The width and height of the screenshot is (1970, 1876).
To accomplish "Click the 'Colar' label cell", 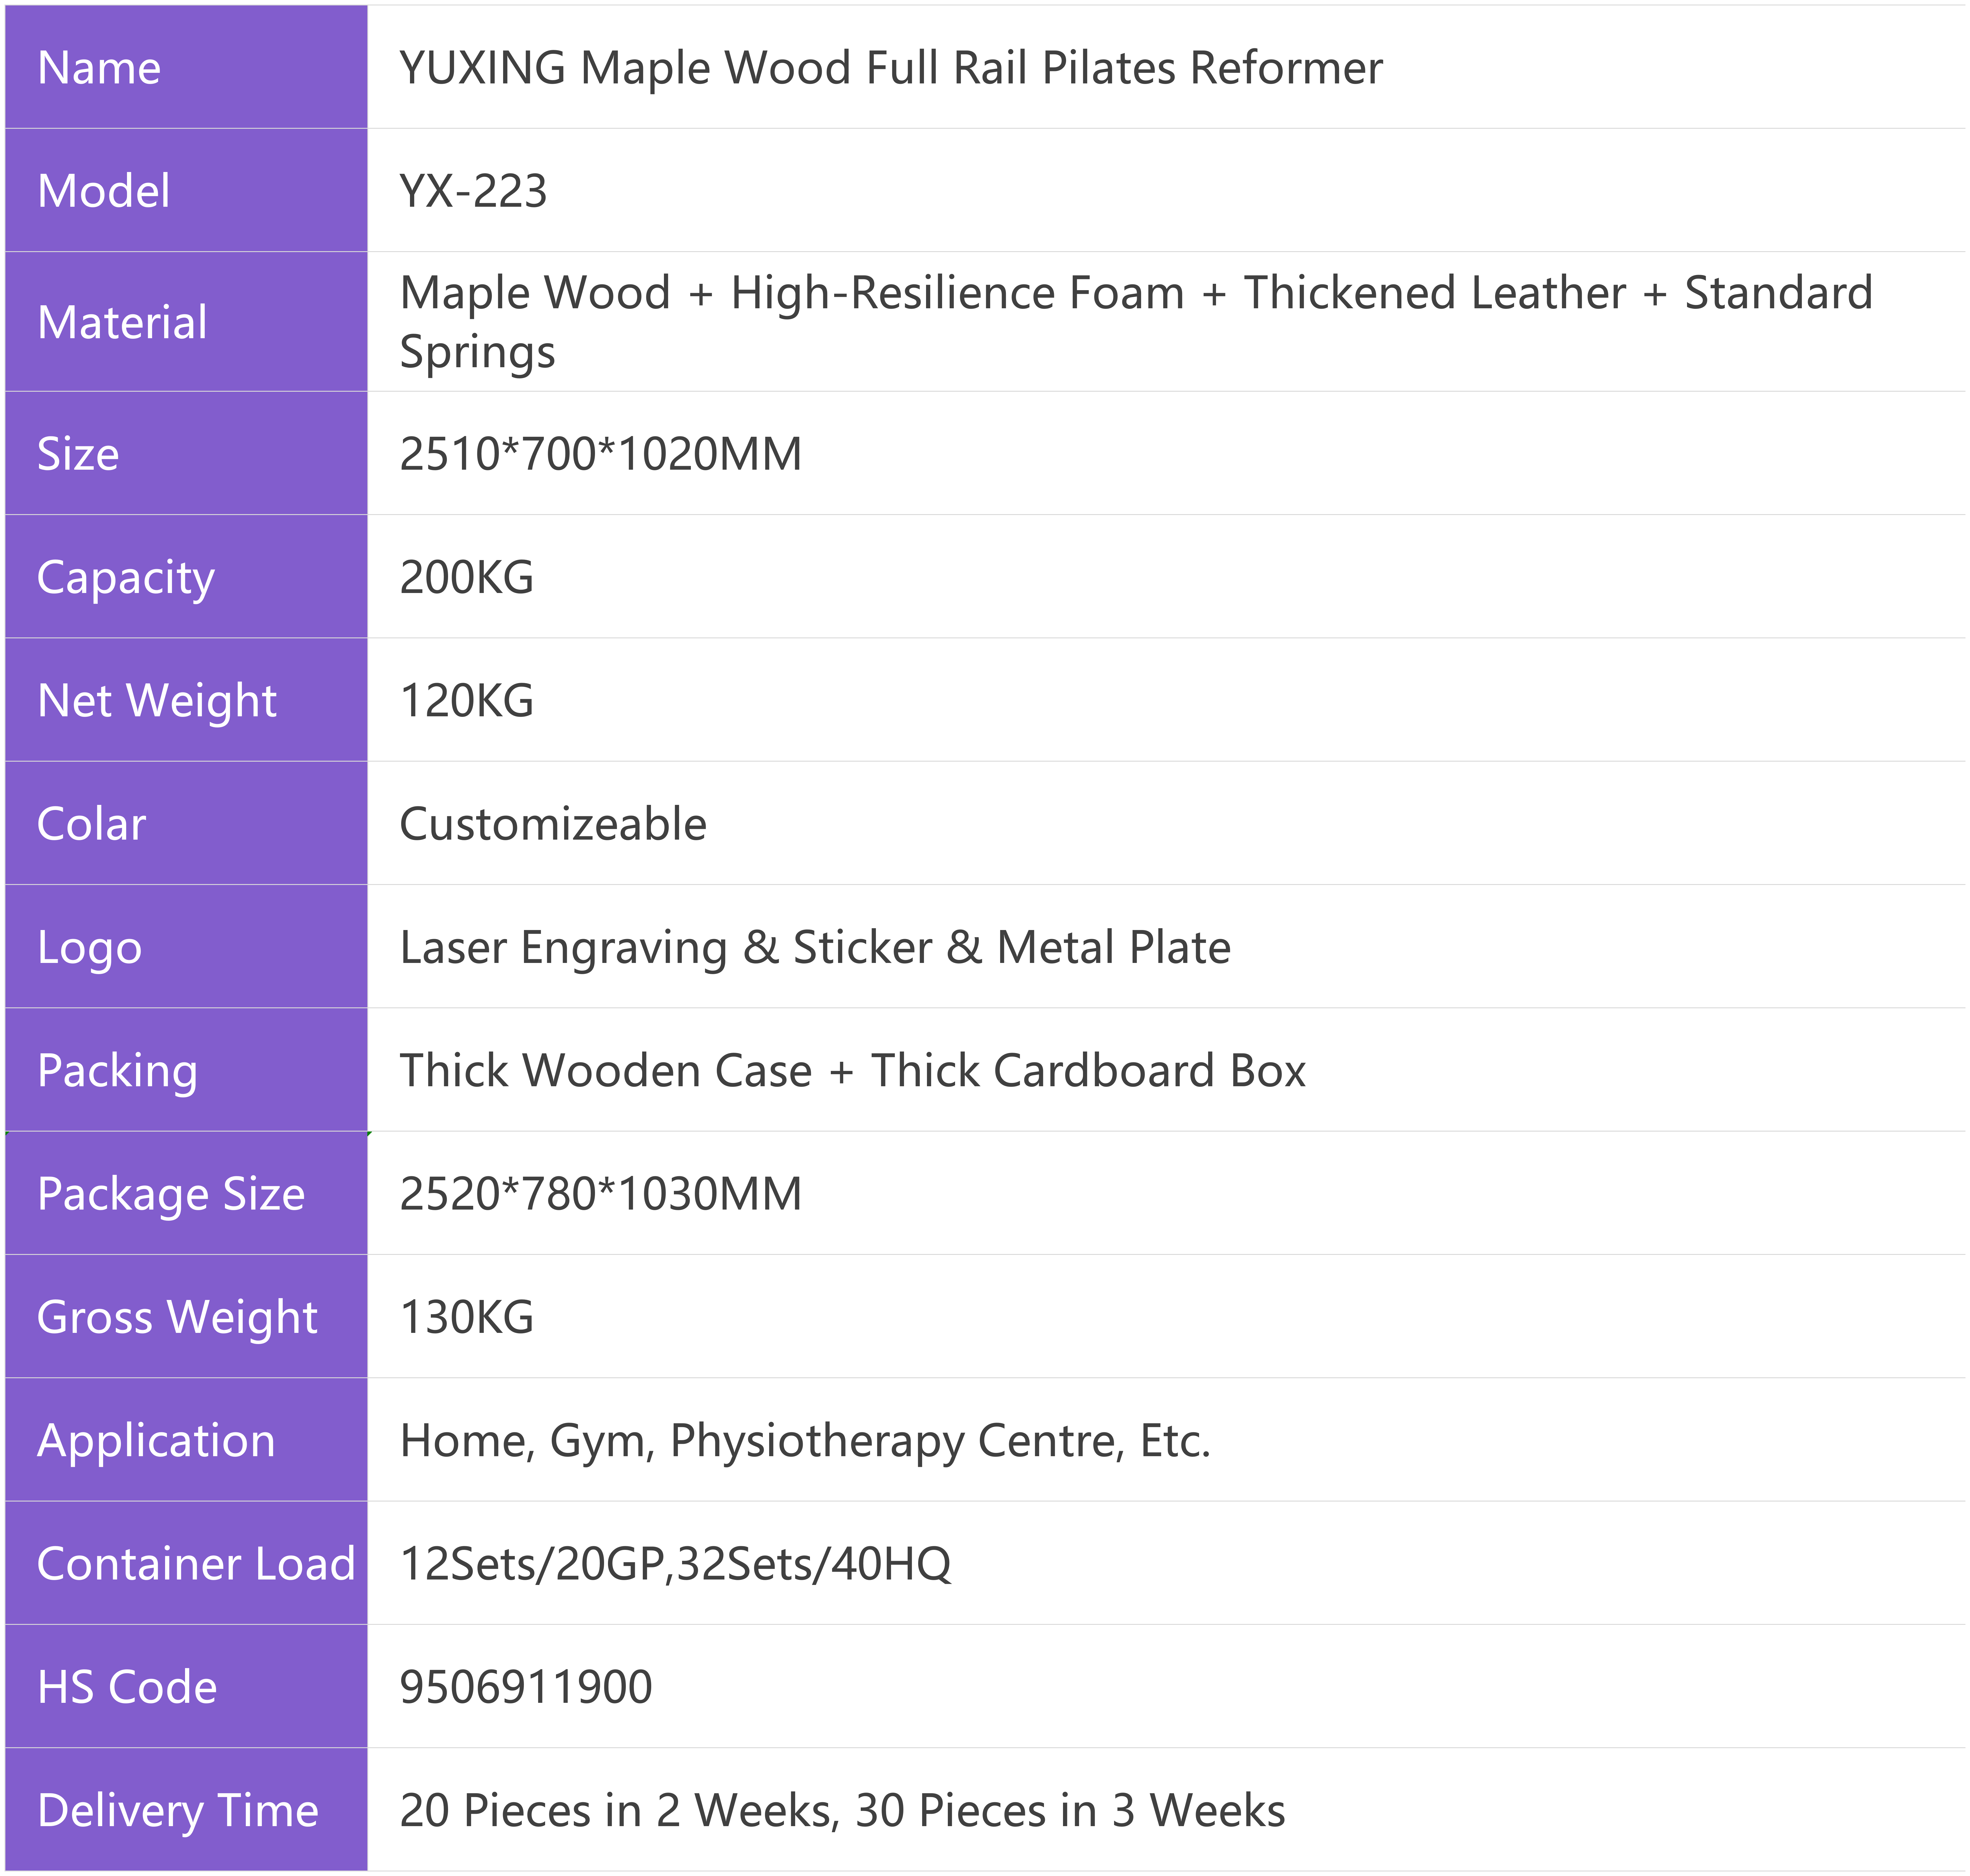I will click(x=186, y=823).
